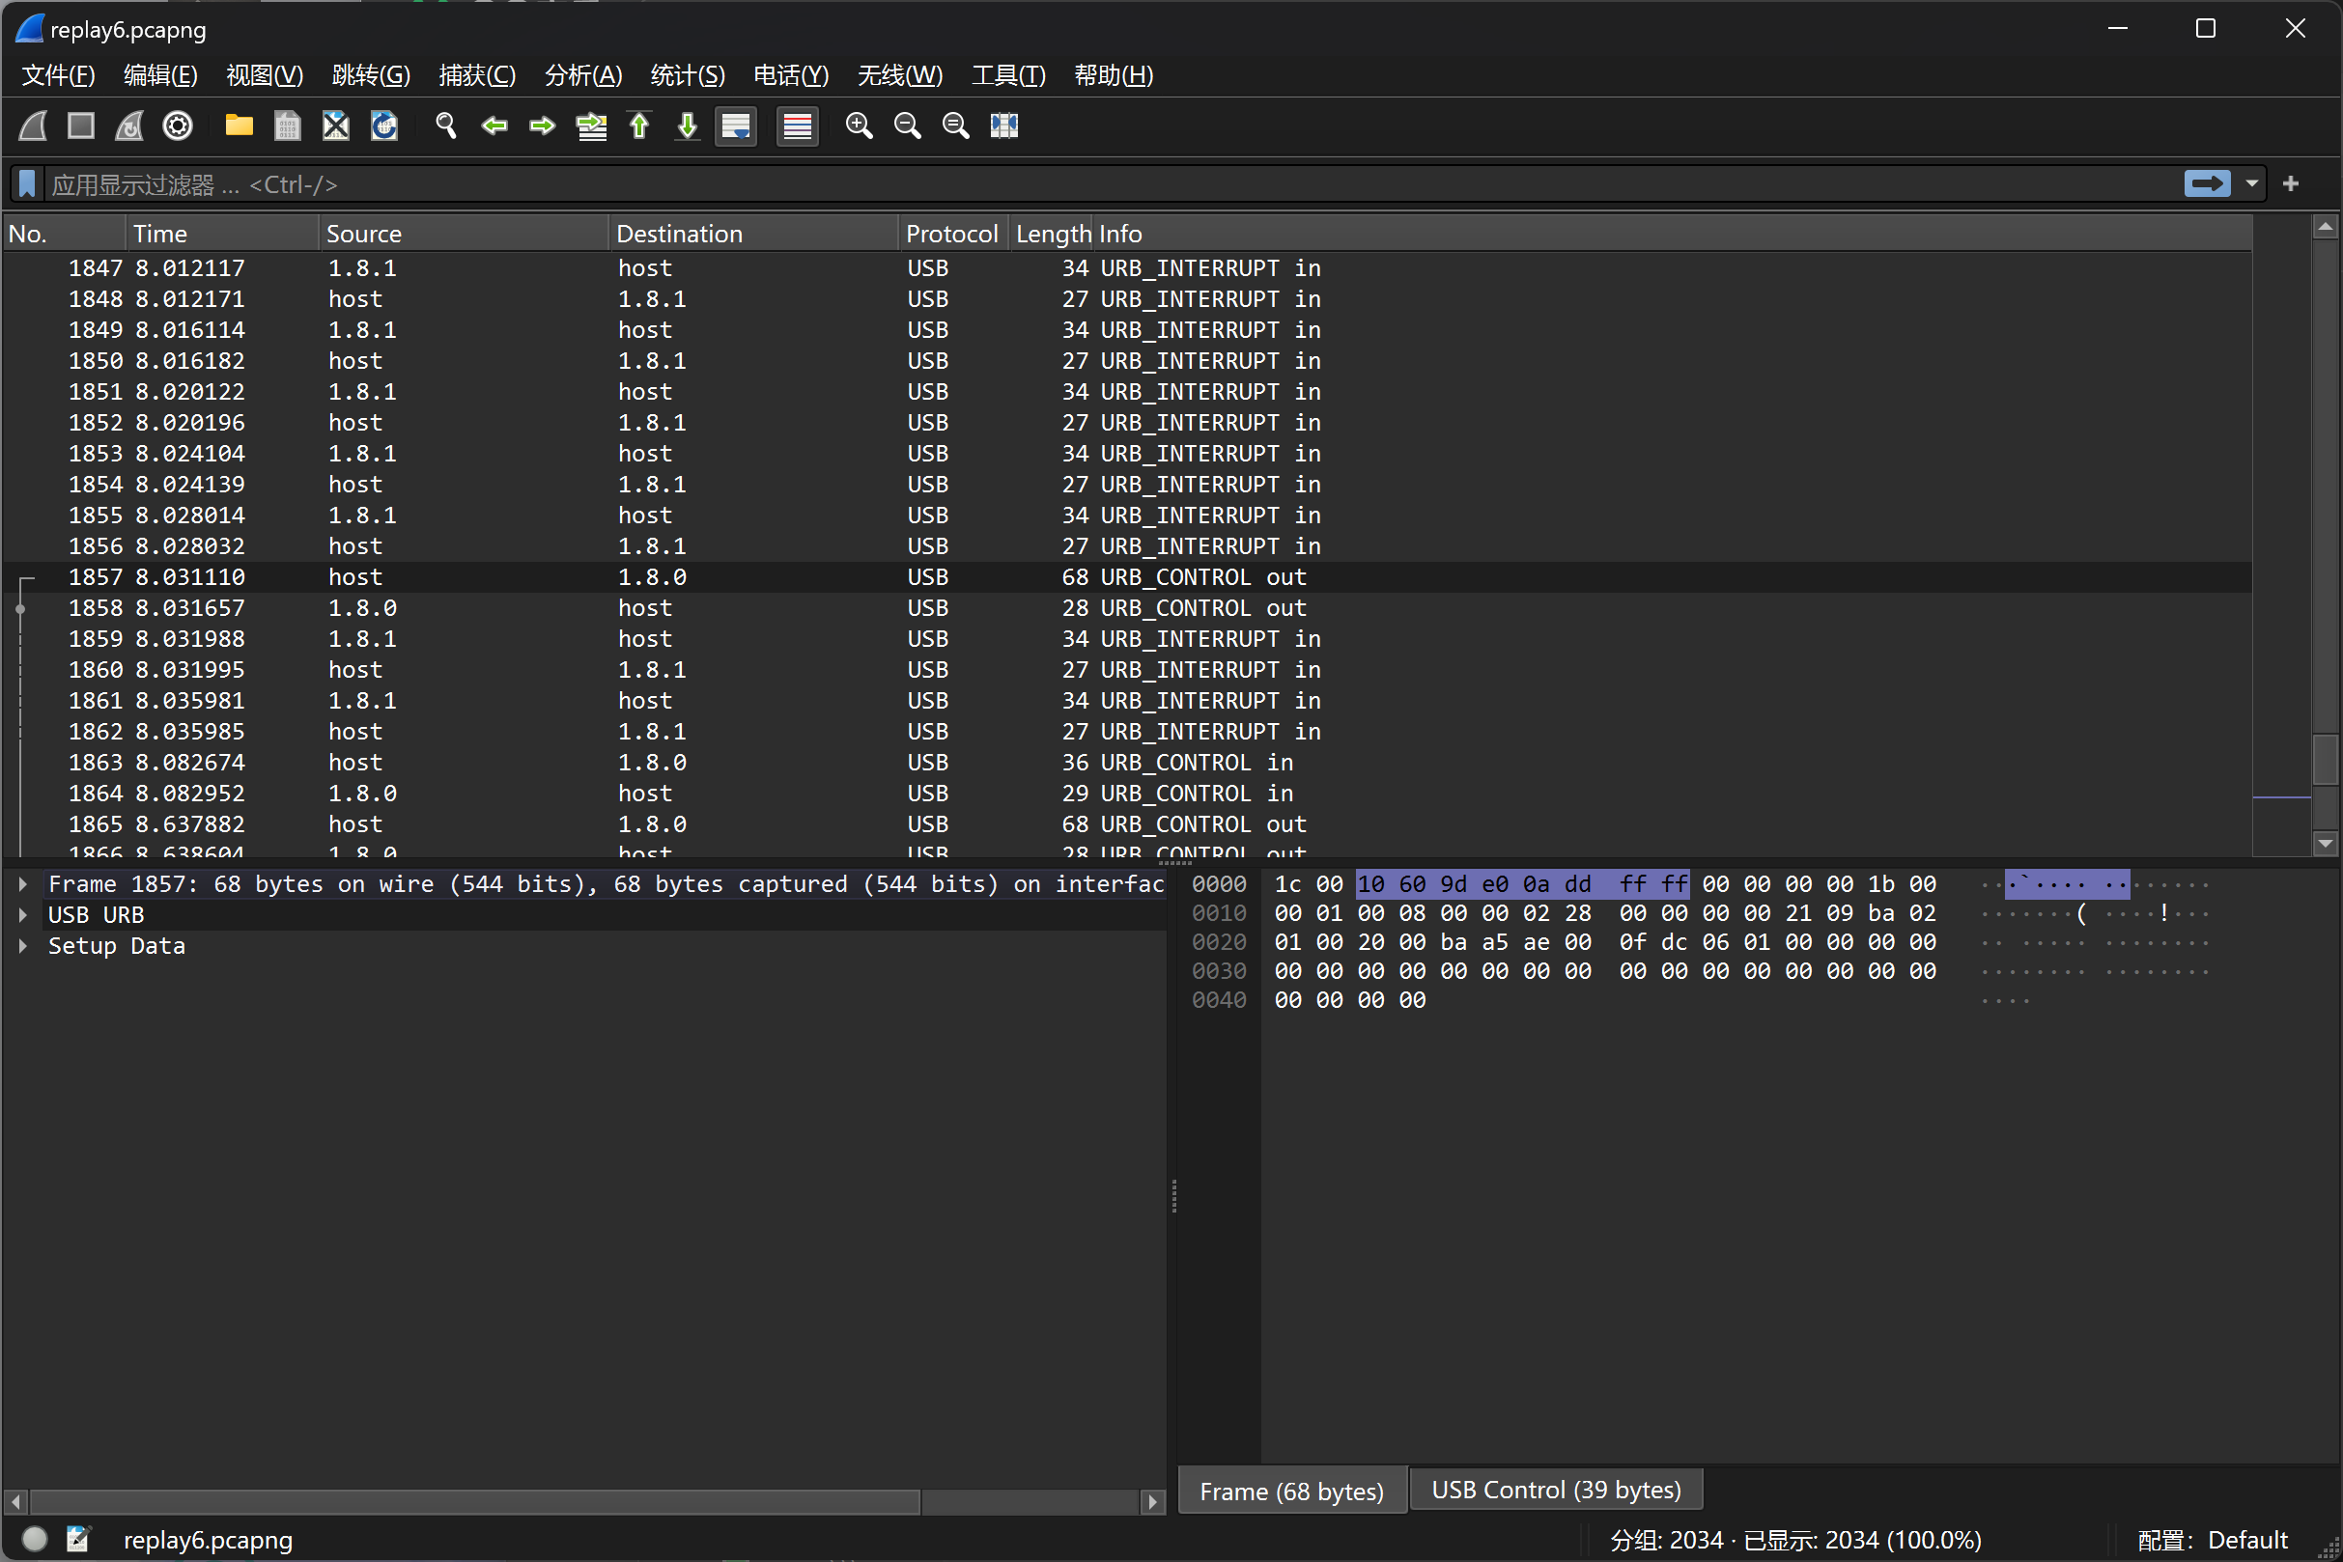Jump to first packet up arrow
2343x1562 pixels.
639,126
